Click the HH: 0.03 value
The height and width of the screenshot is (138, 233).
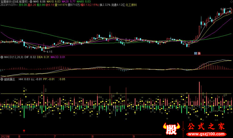24,79
